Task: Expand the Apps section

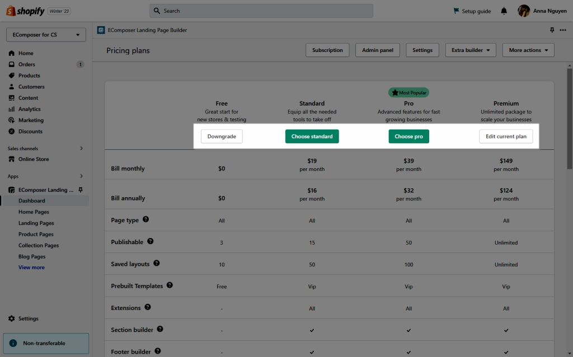Action: pyautogui.click(x=82, y=176)
